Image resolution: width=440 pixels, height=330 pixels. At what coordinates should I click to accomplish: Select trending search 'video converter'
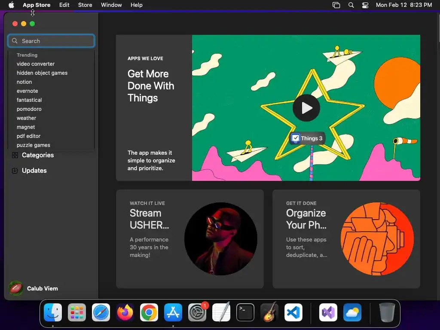pyautogui.click(x=36, y=64)
